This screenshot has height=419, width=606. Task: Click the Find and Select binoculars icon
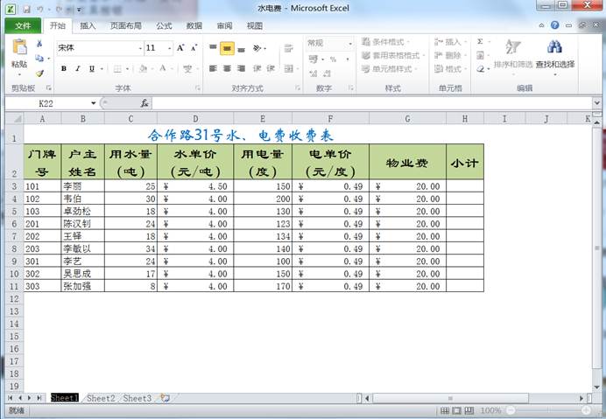tap(554, 47)
